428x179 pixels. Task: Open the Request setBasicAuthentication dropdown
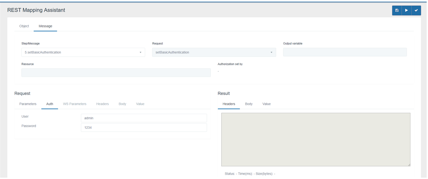(x=214, y=52)
